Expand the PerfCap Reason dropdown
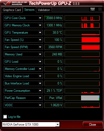 tap(40, 98)
